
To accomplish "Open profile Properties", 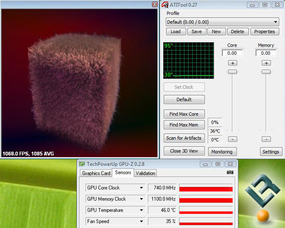I will tap(264, 32).
